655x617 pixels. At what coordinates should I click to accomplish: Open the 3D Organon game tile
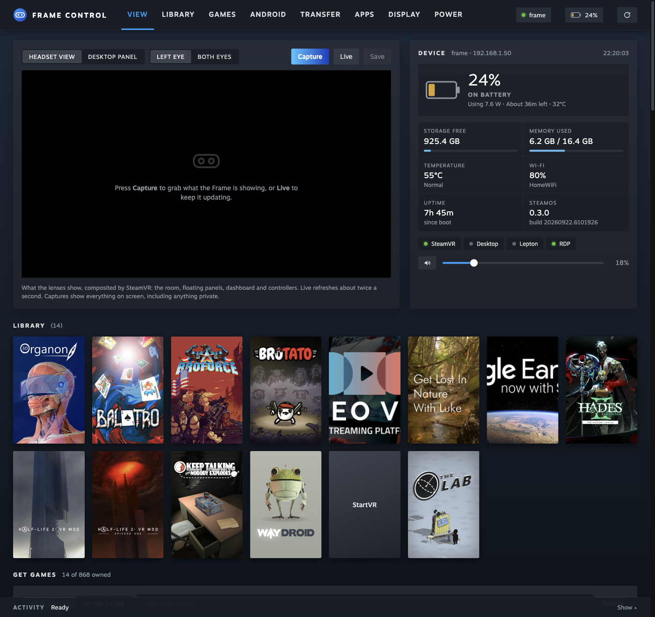pos(49,390)
